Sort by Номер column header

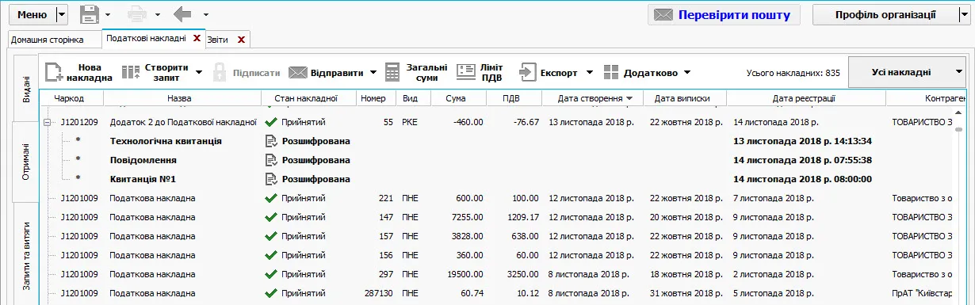point(373,98)
